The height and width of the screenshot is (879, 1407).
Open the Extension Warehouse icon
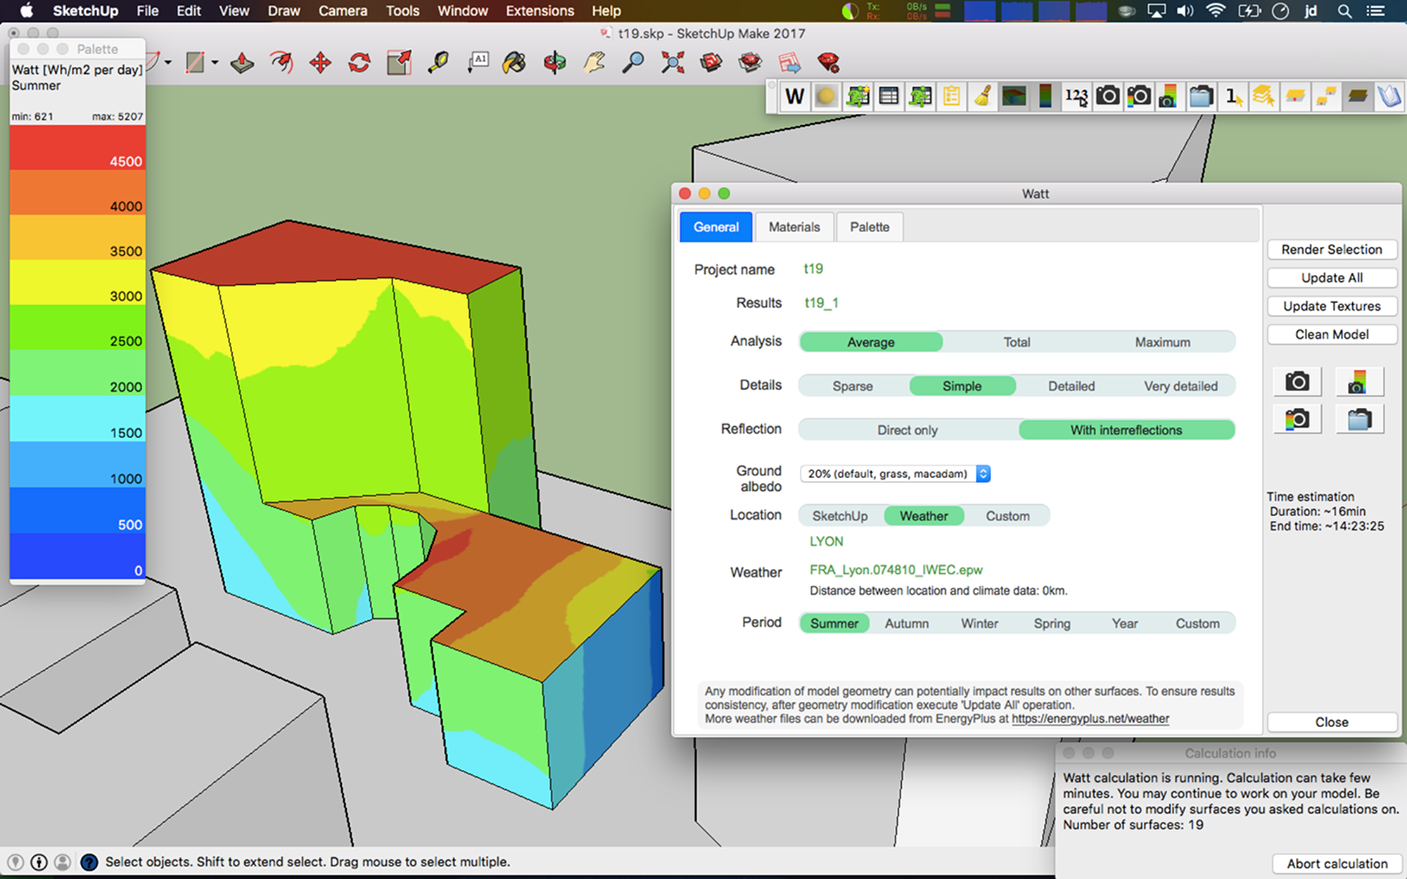point(751,63)
